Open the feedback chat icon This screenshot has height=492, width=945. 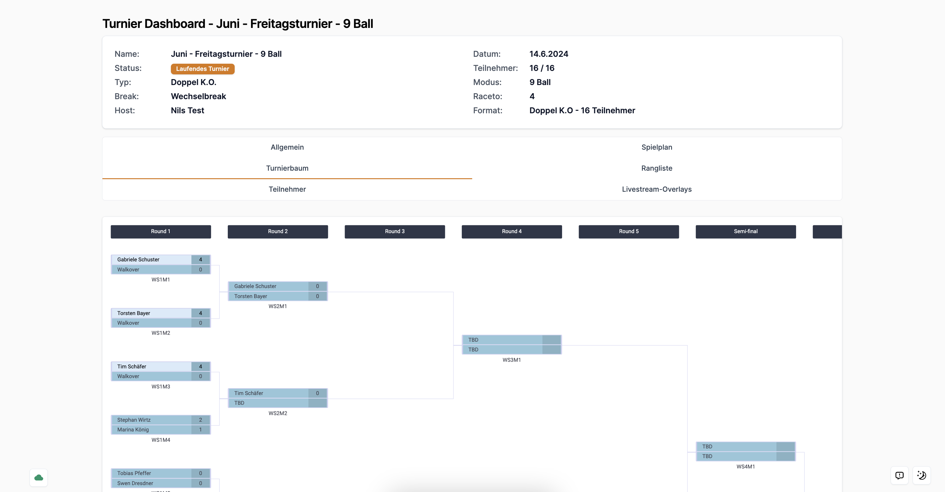click(x=899, y=475)
